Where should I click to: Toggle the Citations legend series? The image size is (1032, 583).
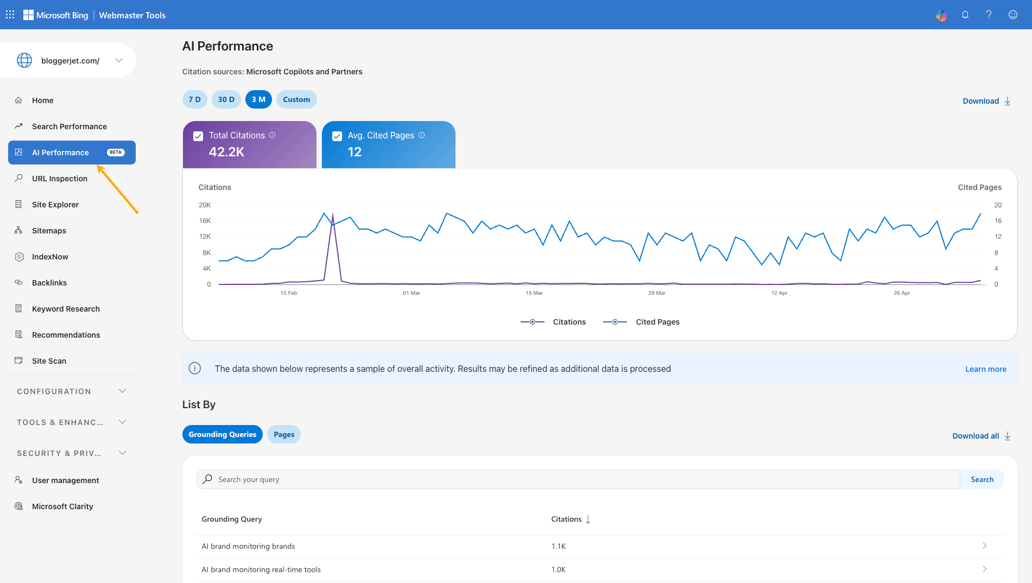tap(553, 322)
